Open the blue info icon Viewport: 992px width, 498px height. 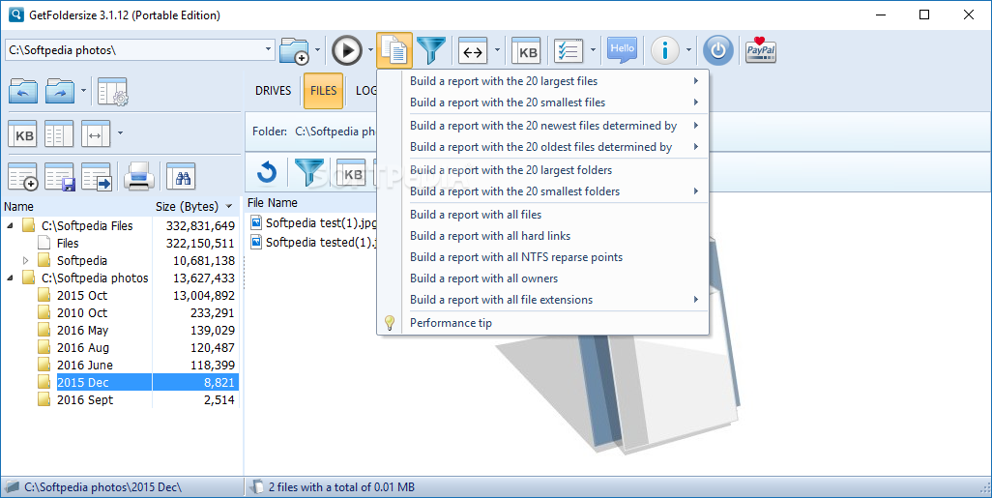pyautogui.click(x=665, y=50)
